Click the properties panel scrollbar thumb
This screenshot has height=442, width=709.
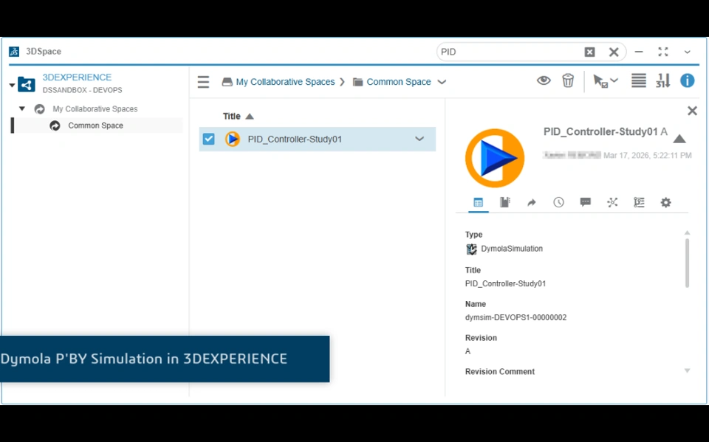pyautogui.click(x=687, y=263)
